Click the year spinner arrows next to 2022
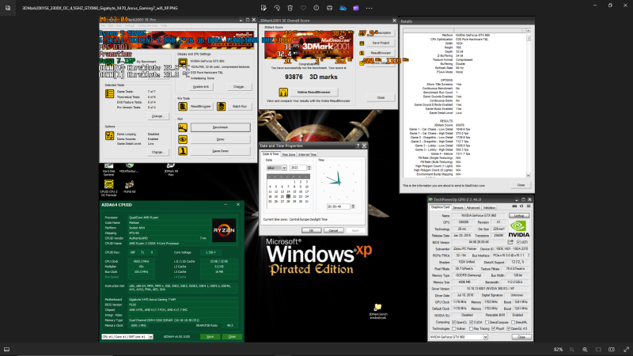This screenshot has height=356, width=633. pyautogui.click(x=309, y=168)
